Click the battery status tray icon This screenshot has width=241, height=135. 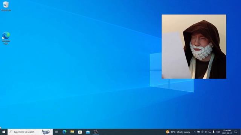pyautogui.click(x=198, y=132)
